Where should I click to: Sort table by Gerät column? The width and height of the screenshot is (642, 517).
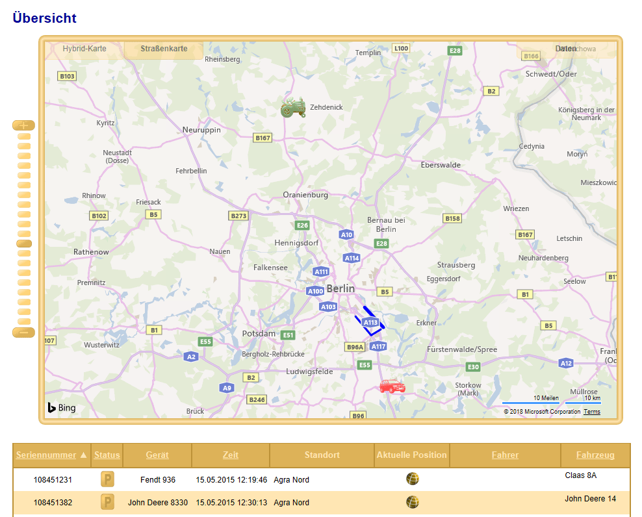(157, 455)
